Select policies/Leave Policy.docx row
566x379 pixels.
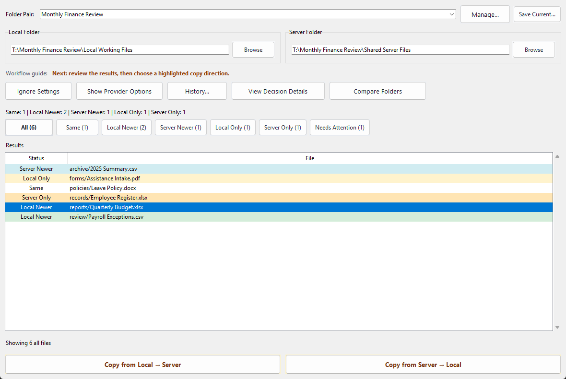(279, 188)
